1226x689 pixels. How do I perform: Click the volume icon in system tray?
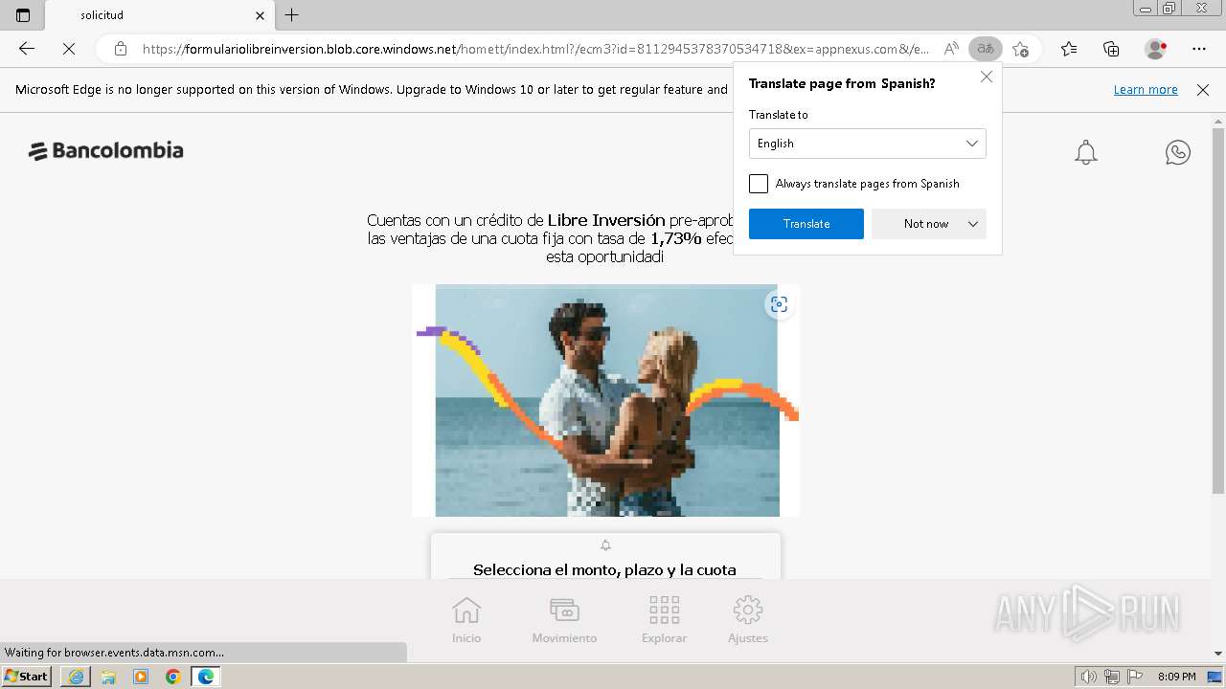coord(1089,677)
